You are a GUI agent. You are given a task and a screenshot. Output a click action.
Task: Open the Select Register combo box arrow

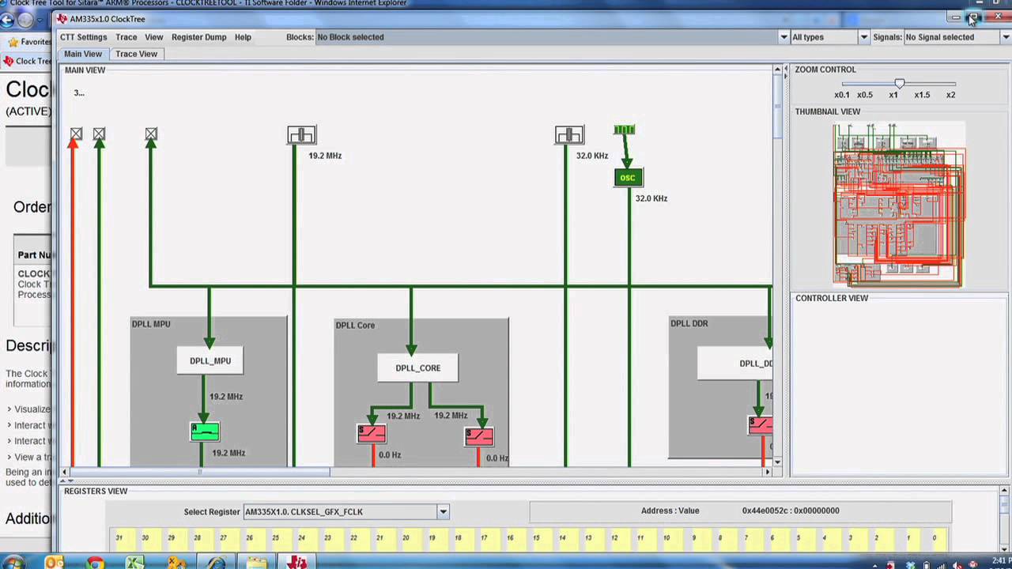click(x=443, y=512)
